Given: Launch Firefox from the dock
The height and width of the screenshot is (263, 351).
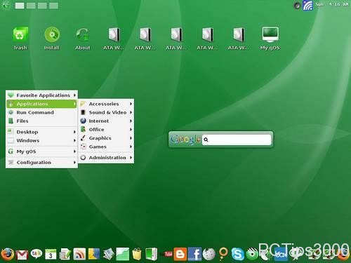Looking at the screenshot, I should point(7,254).
